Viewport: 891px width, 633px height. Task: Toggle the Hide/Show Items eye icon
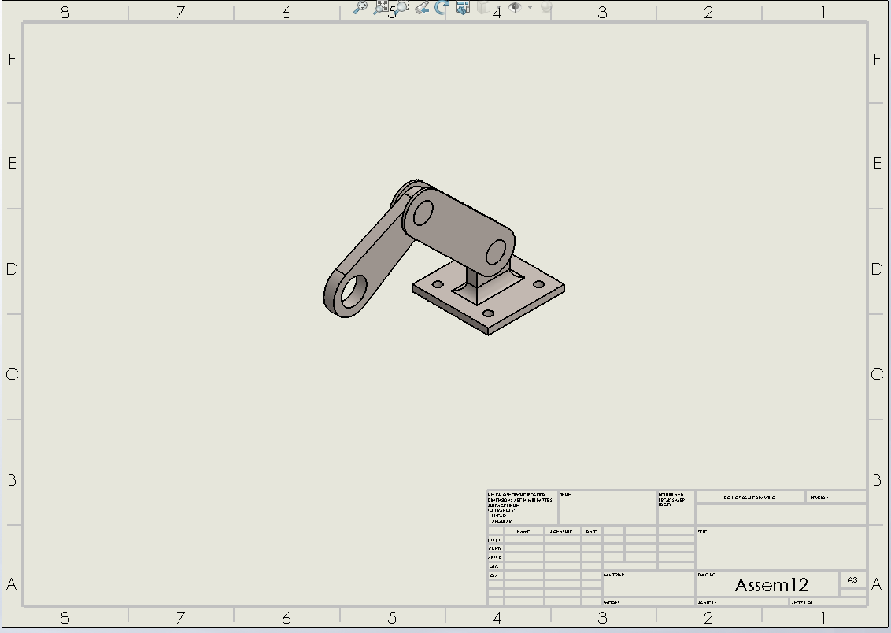coord(515,7)
